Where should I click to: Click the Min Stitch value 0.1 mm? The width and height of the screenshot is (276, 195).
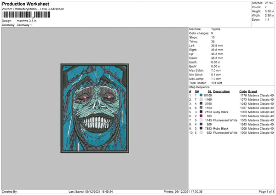[216, 75]
